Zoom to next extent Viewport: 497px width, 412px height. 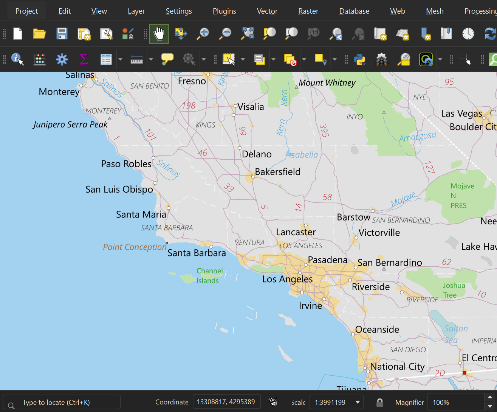358,34
